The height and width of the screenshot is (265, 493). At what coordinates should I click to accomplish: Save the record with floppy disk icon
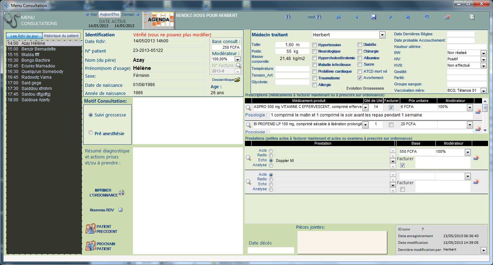(374, 17)
